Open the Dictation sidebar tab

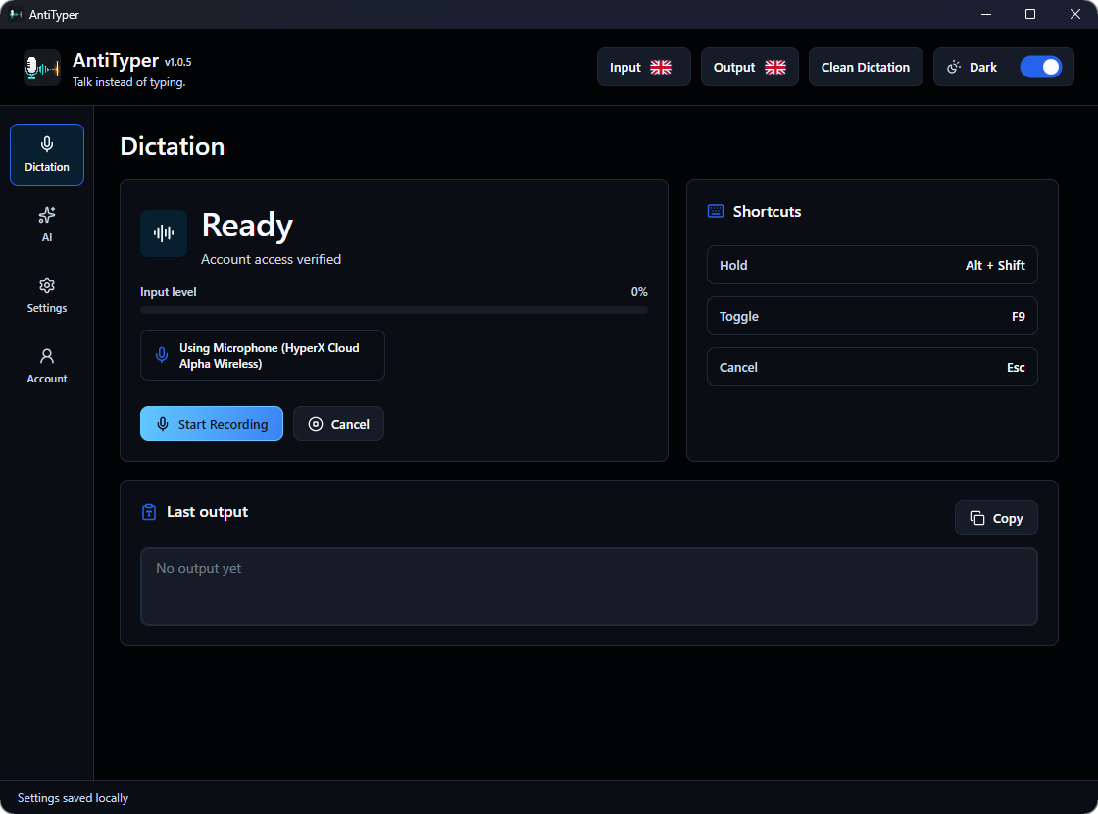point(47,155)
